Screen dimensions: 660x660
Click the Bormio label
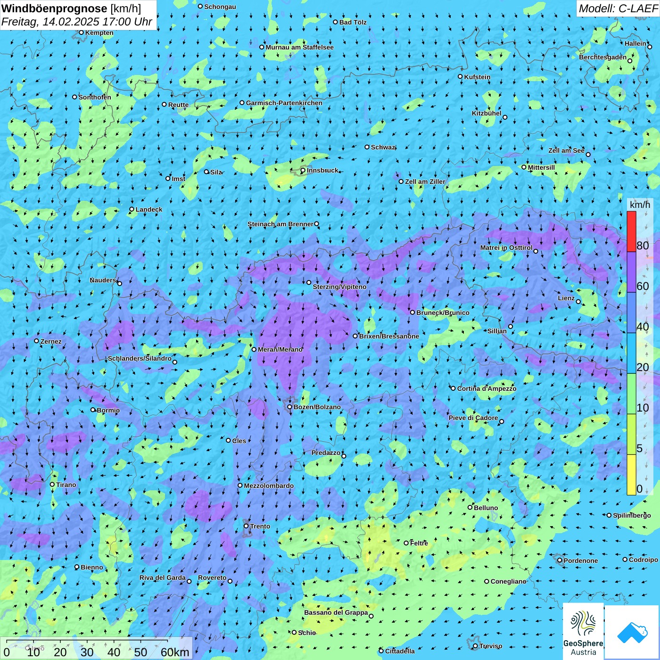pos(108,410)
